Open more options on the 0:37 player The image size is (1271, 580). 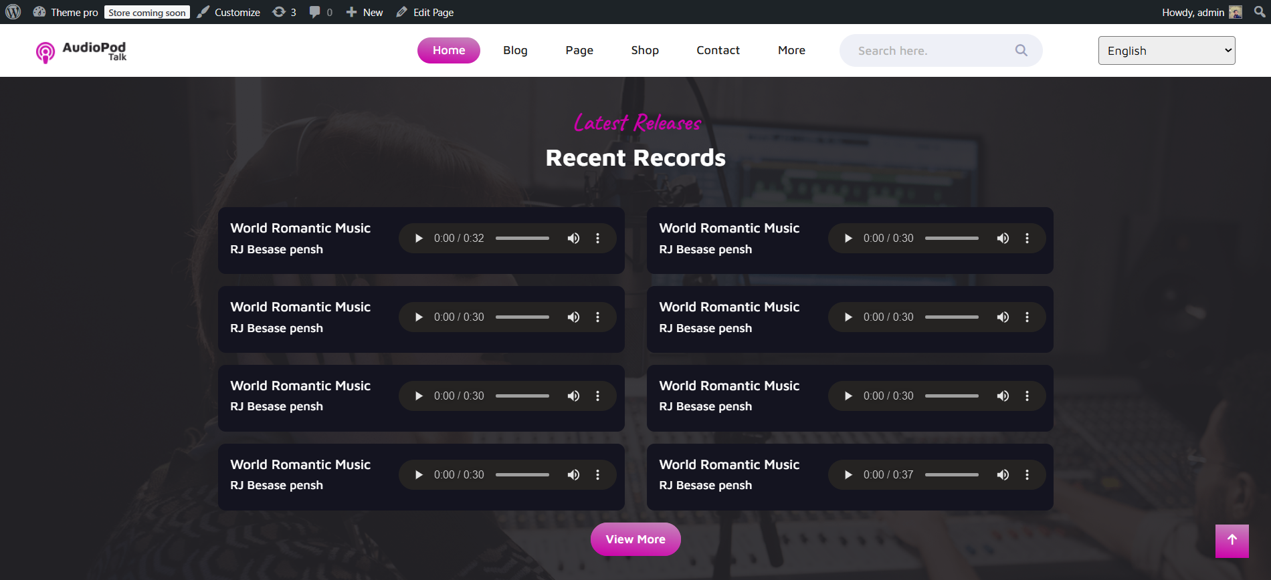pyautogui.click(x=1027, y=475)
